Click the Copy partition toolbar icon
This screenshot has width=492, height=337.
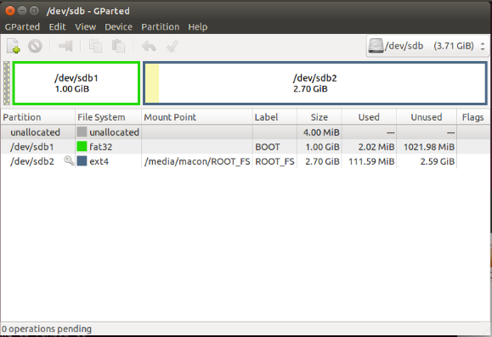pos(95,46)
